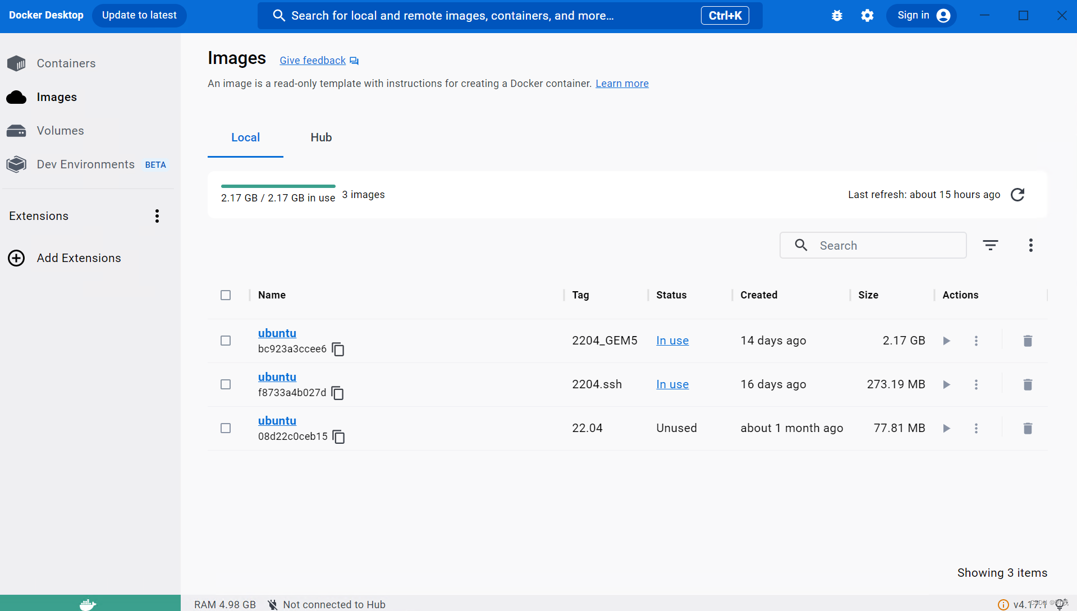The height and width of the screenshot is (611, 1077).
Task: Open Give feedback link
Action: [x=313, y=61]
